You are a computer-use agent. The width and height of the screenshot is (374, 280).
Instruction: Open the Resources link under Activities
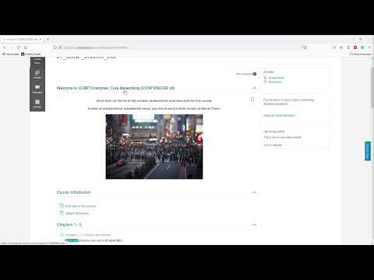(x=275, y=82)
